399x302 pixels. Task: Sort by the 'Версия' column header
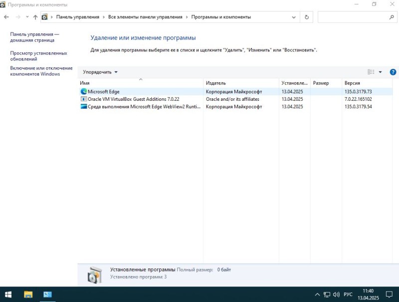367,83
